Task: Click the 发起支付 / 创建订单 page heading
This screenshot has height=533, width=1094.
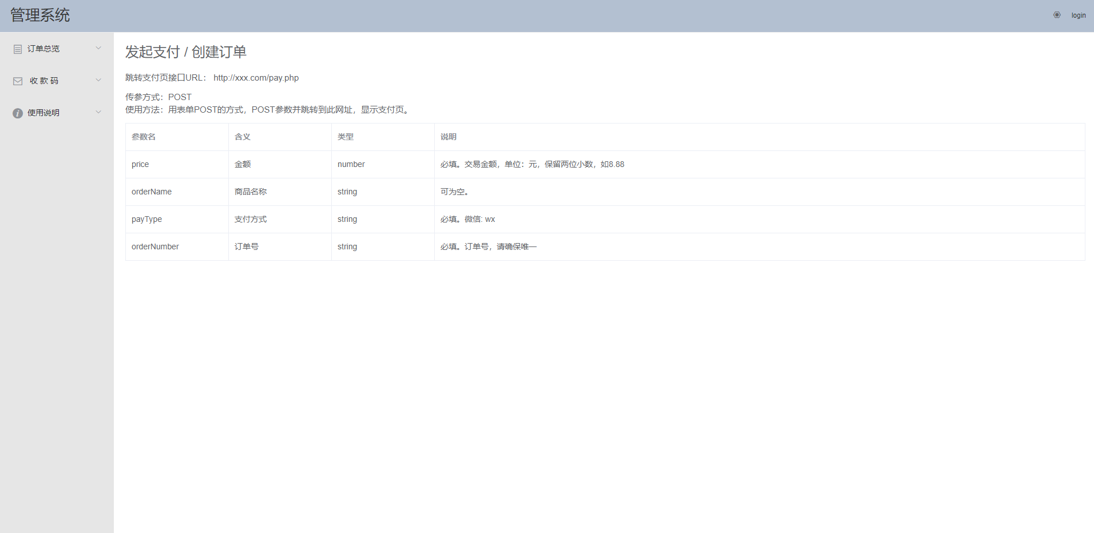Action: point(186,52)
